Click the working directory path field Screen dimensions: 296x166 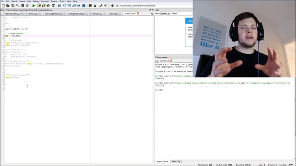156,6
